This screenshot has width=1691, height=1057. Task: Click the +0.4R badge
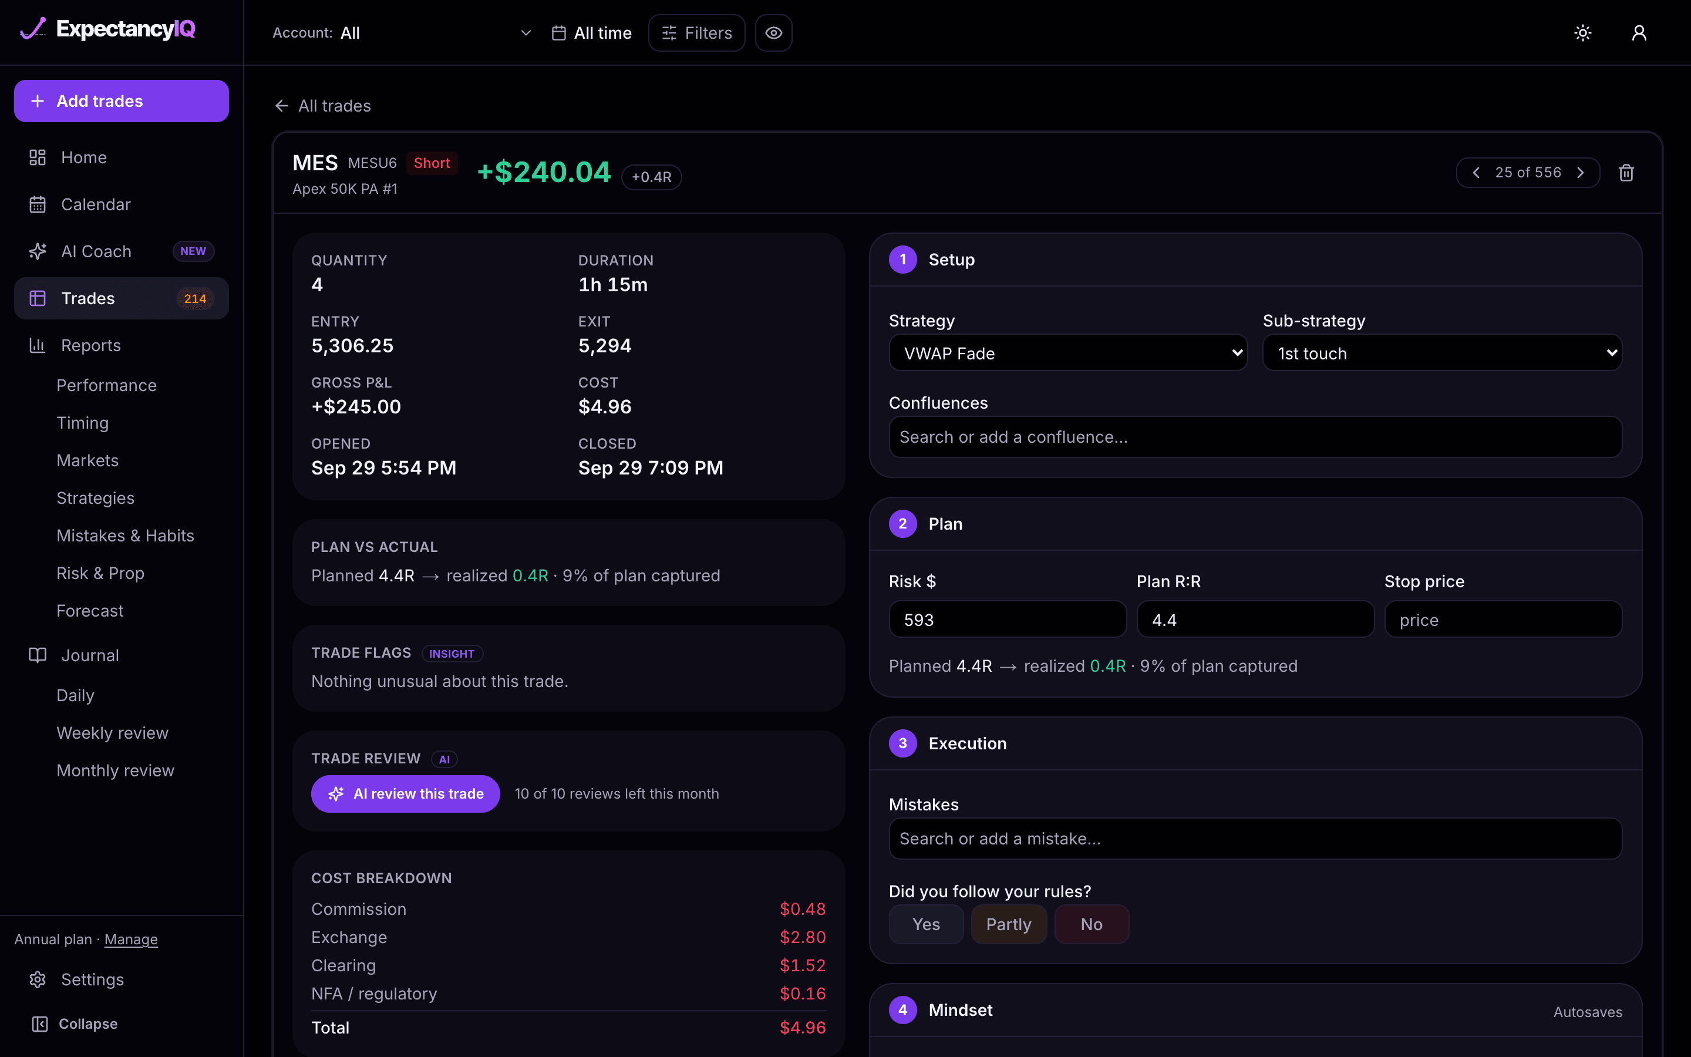point(651,177)
